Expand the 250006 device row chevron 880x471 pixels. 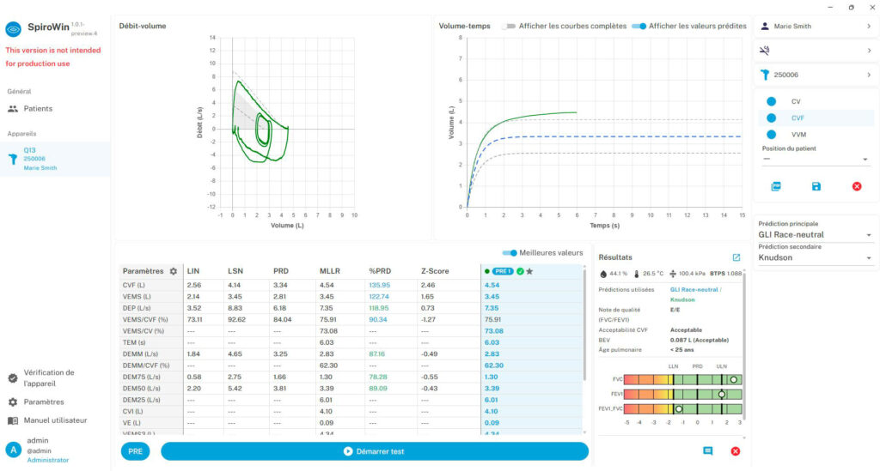pos(869,75)
